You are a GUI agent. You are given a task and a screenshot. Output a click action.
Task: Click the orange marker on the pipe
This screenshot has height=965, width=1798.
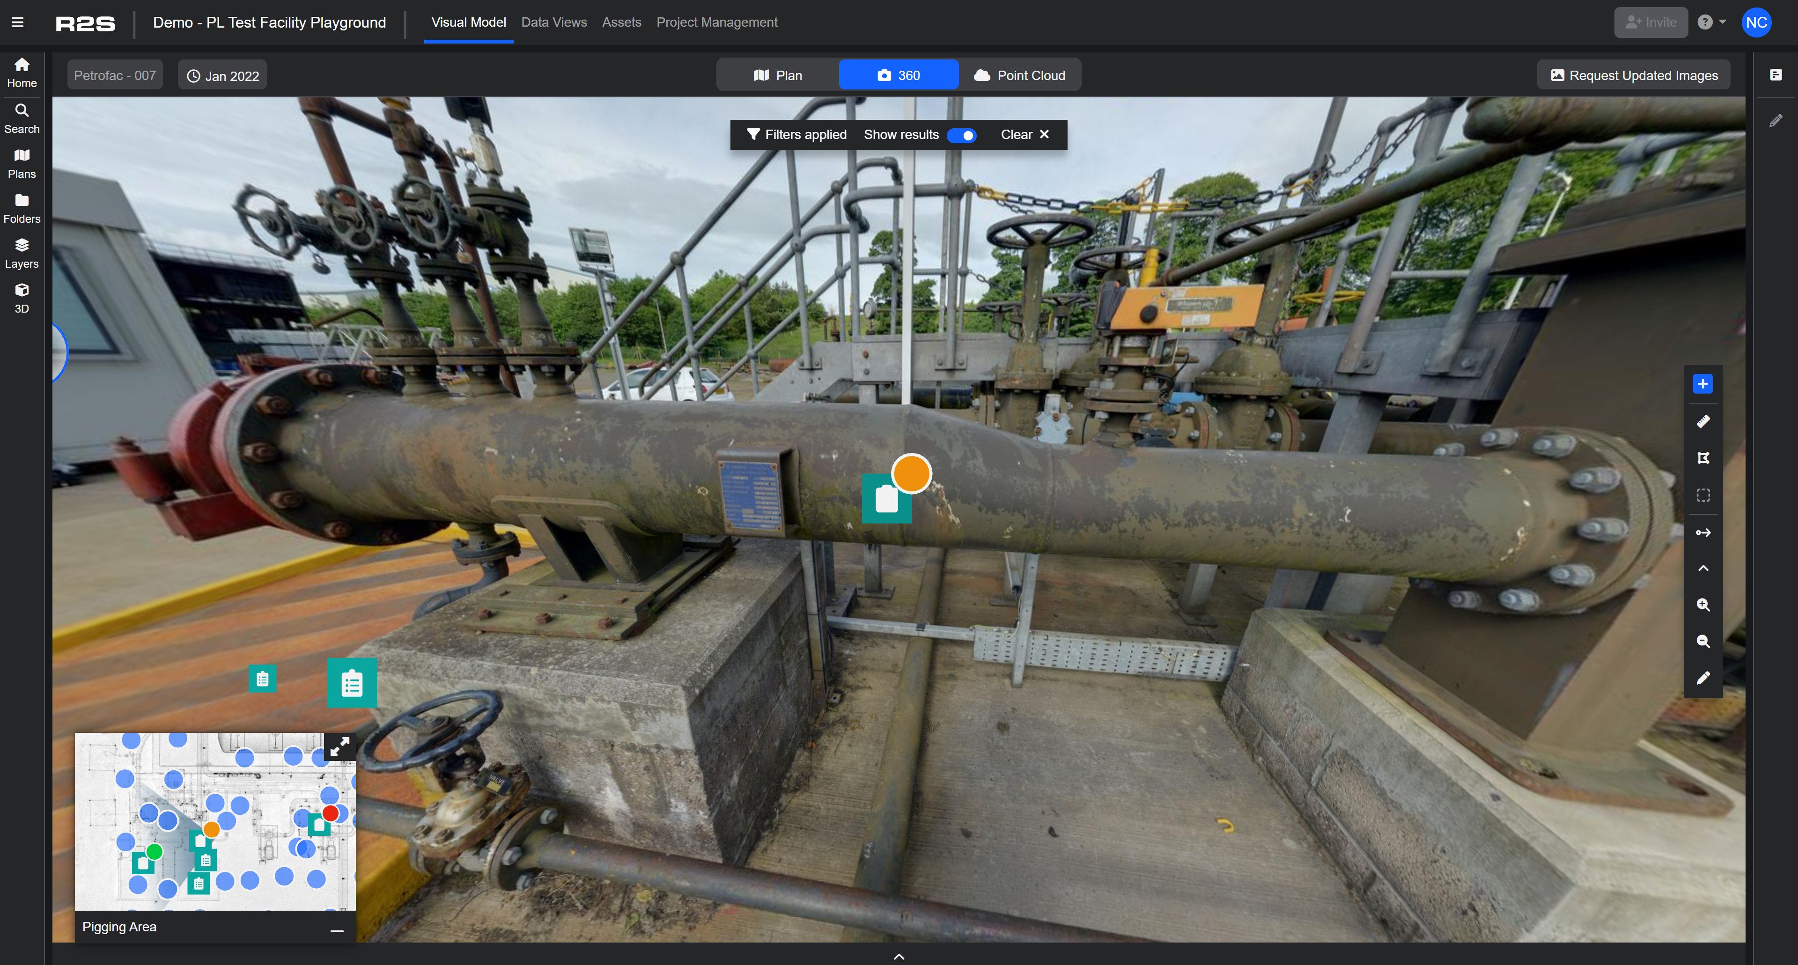point(912,474)
